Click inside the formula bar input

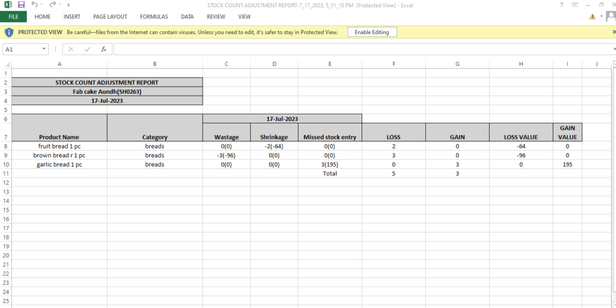tap(361, 49)
